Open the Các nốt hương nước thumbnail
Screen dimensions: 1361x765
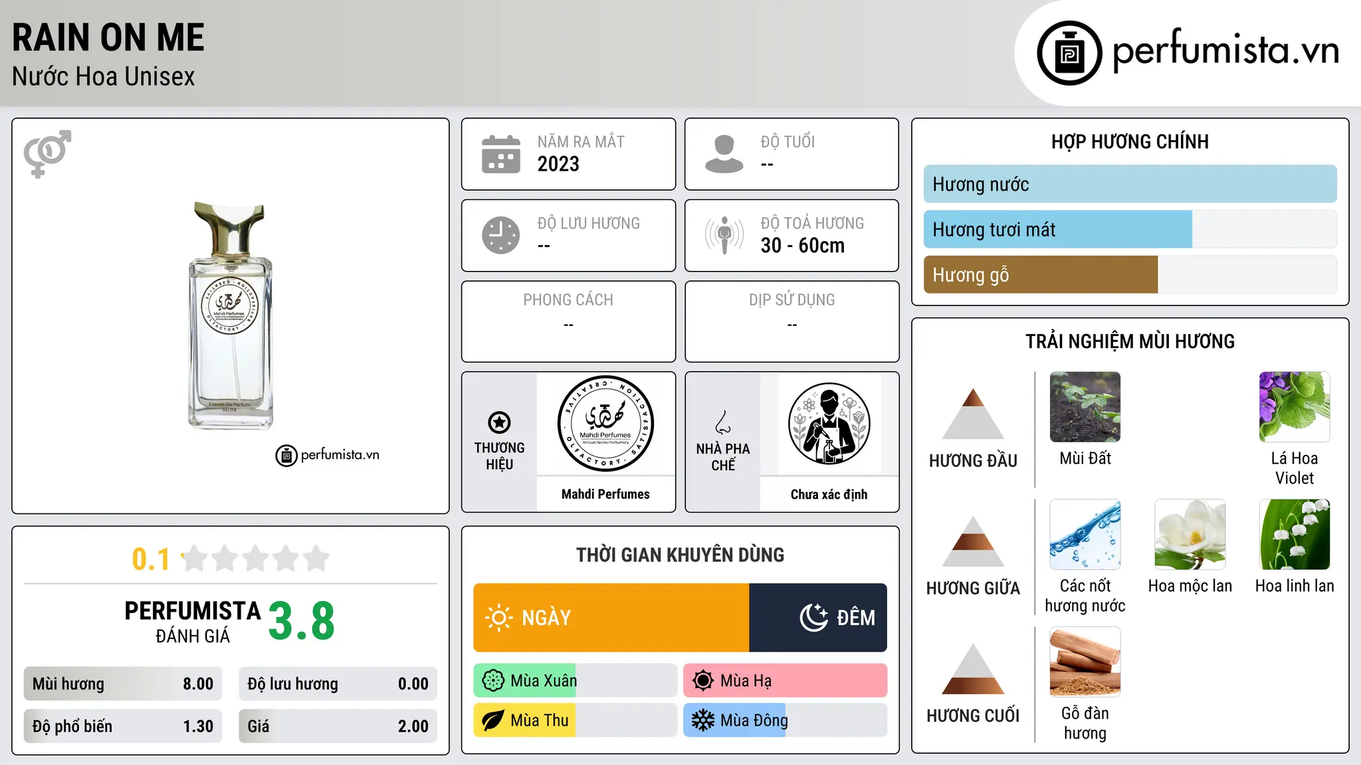pyautogui.click(x=1085, y=535)
